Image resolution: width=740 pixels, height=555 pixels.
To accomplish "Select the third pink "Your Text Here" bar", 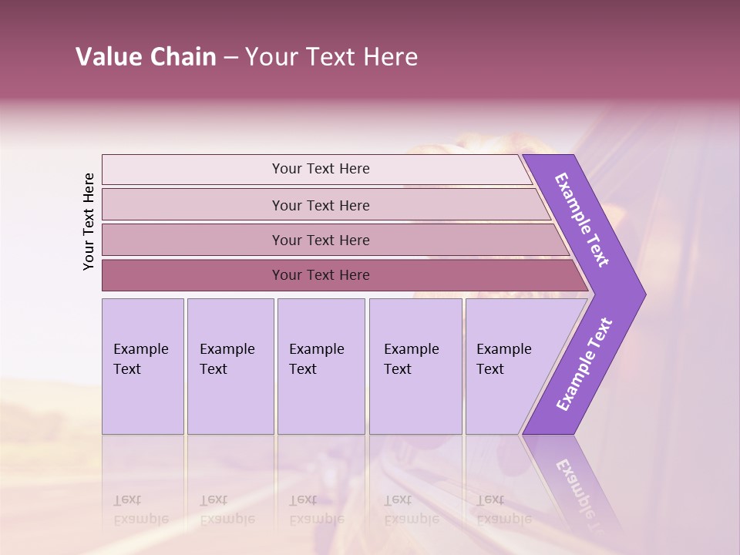I will coord(335,240).
